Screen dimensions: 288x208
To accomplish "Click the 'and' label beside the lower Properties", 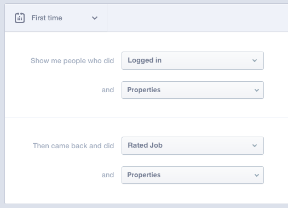I will (108, 175).
